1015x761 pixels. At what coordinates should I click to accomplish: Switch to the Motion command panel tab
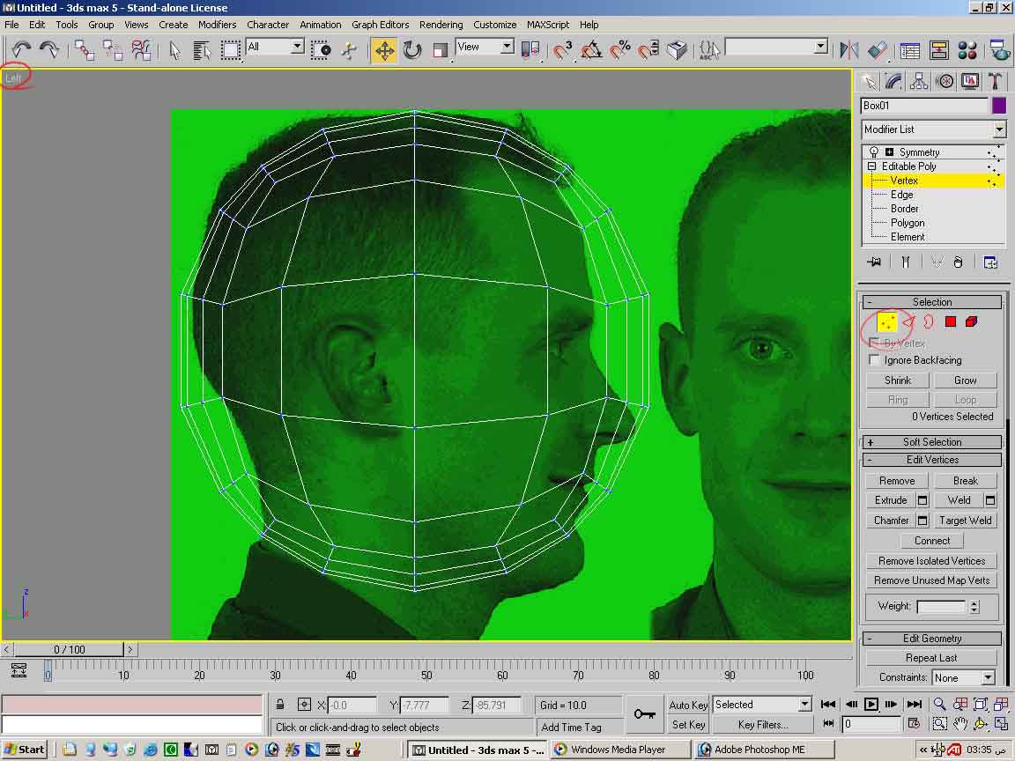[945, 82]
